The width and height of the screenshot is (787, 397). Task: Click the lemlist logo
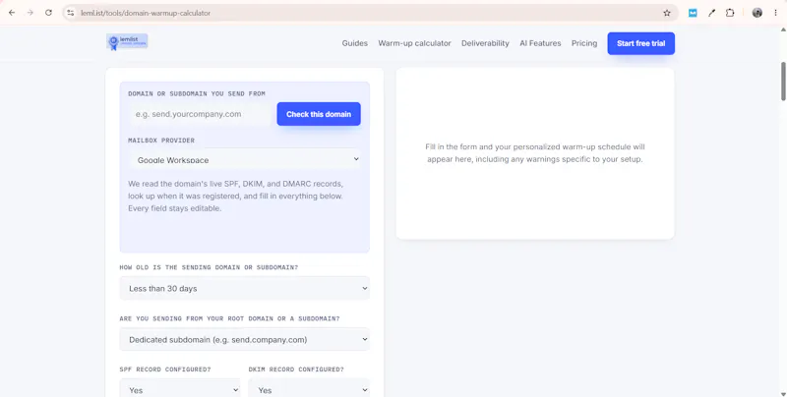tap(127, 42)
